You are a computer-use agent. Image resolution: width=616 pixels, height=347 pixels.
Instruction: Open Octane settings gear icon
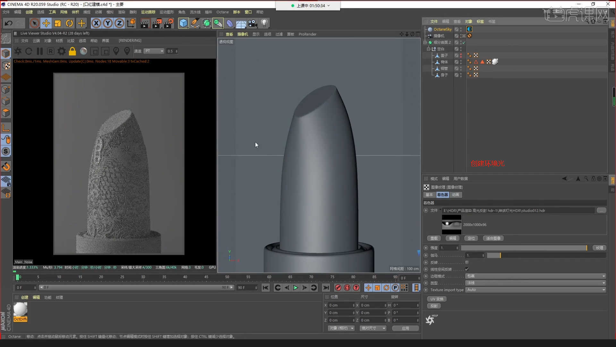61,51
